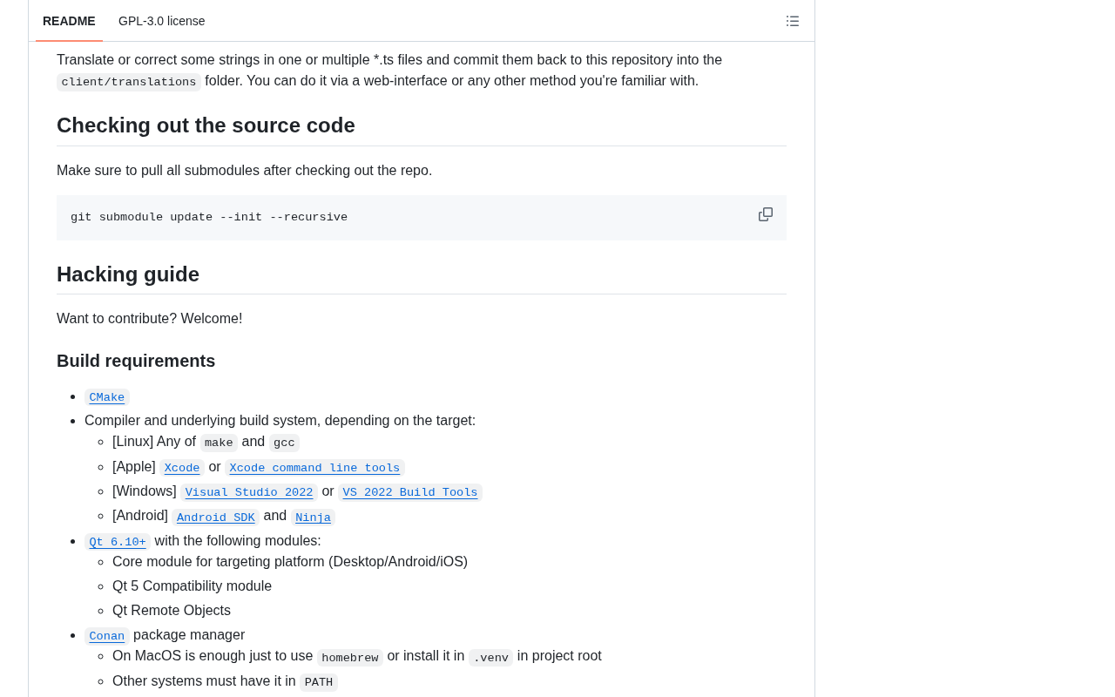This screenshot has width=1115, height=697.
Task: Click 'Qt Remote Objects' list item
Action: coord(172,611)
